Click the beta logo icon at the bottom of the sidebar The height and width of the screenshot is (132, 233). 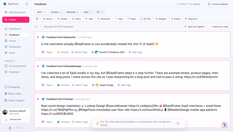point(10,128)
